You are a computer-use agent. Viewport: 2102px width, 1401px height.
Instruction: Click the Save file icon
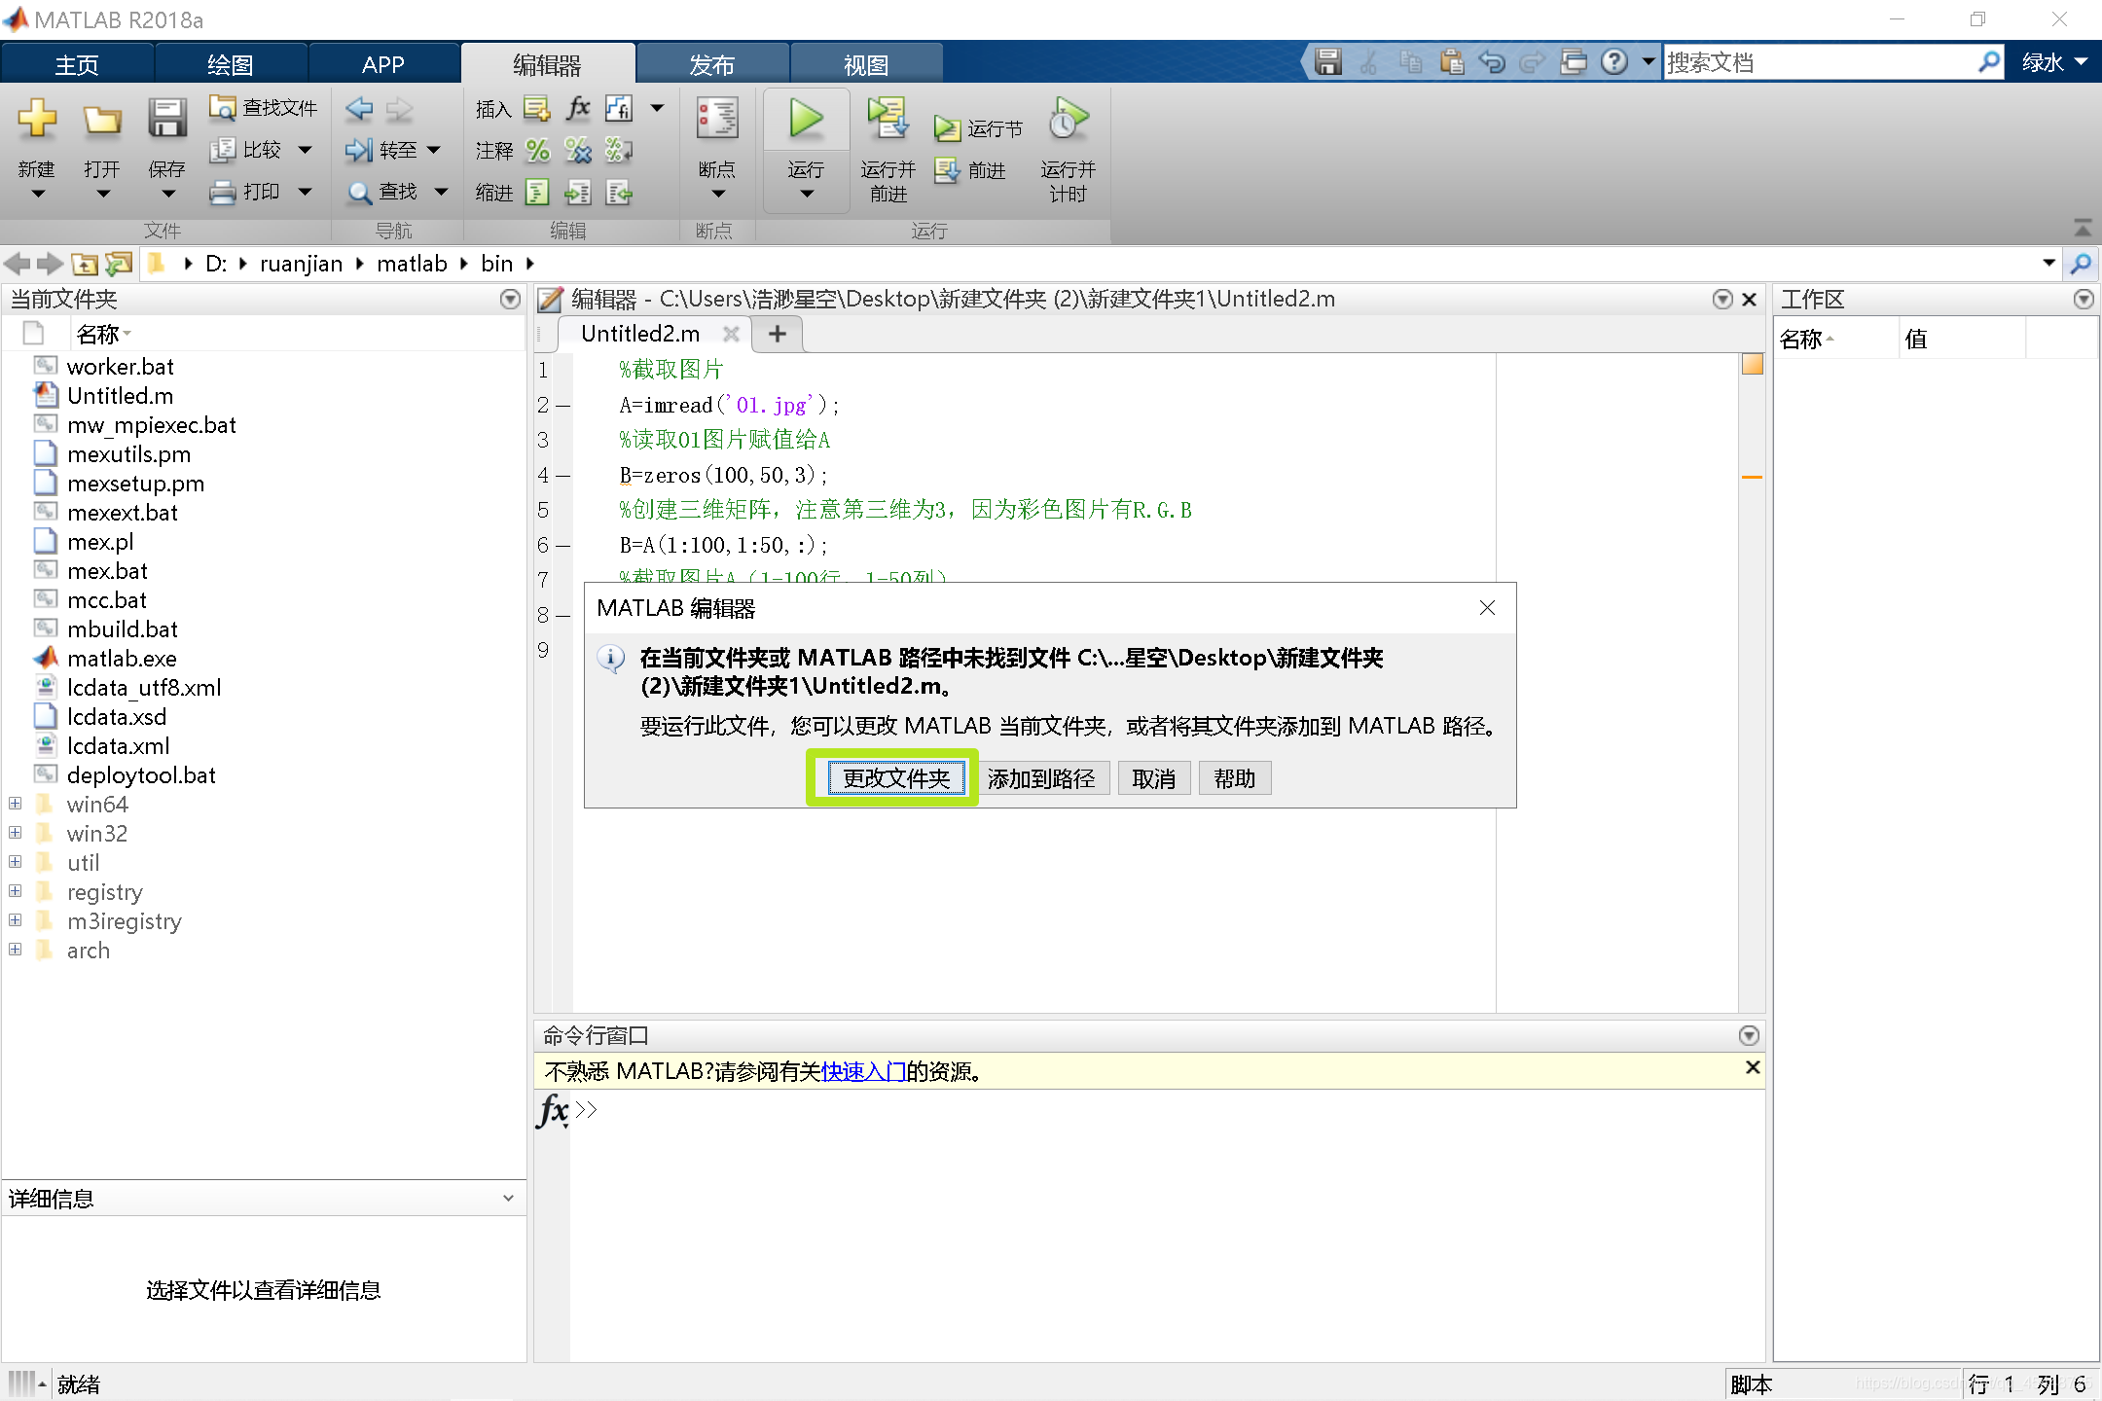pos(1327,62)
